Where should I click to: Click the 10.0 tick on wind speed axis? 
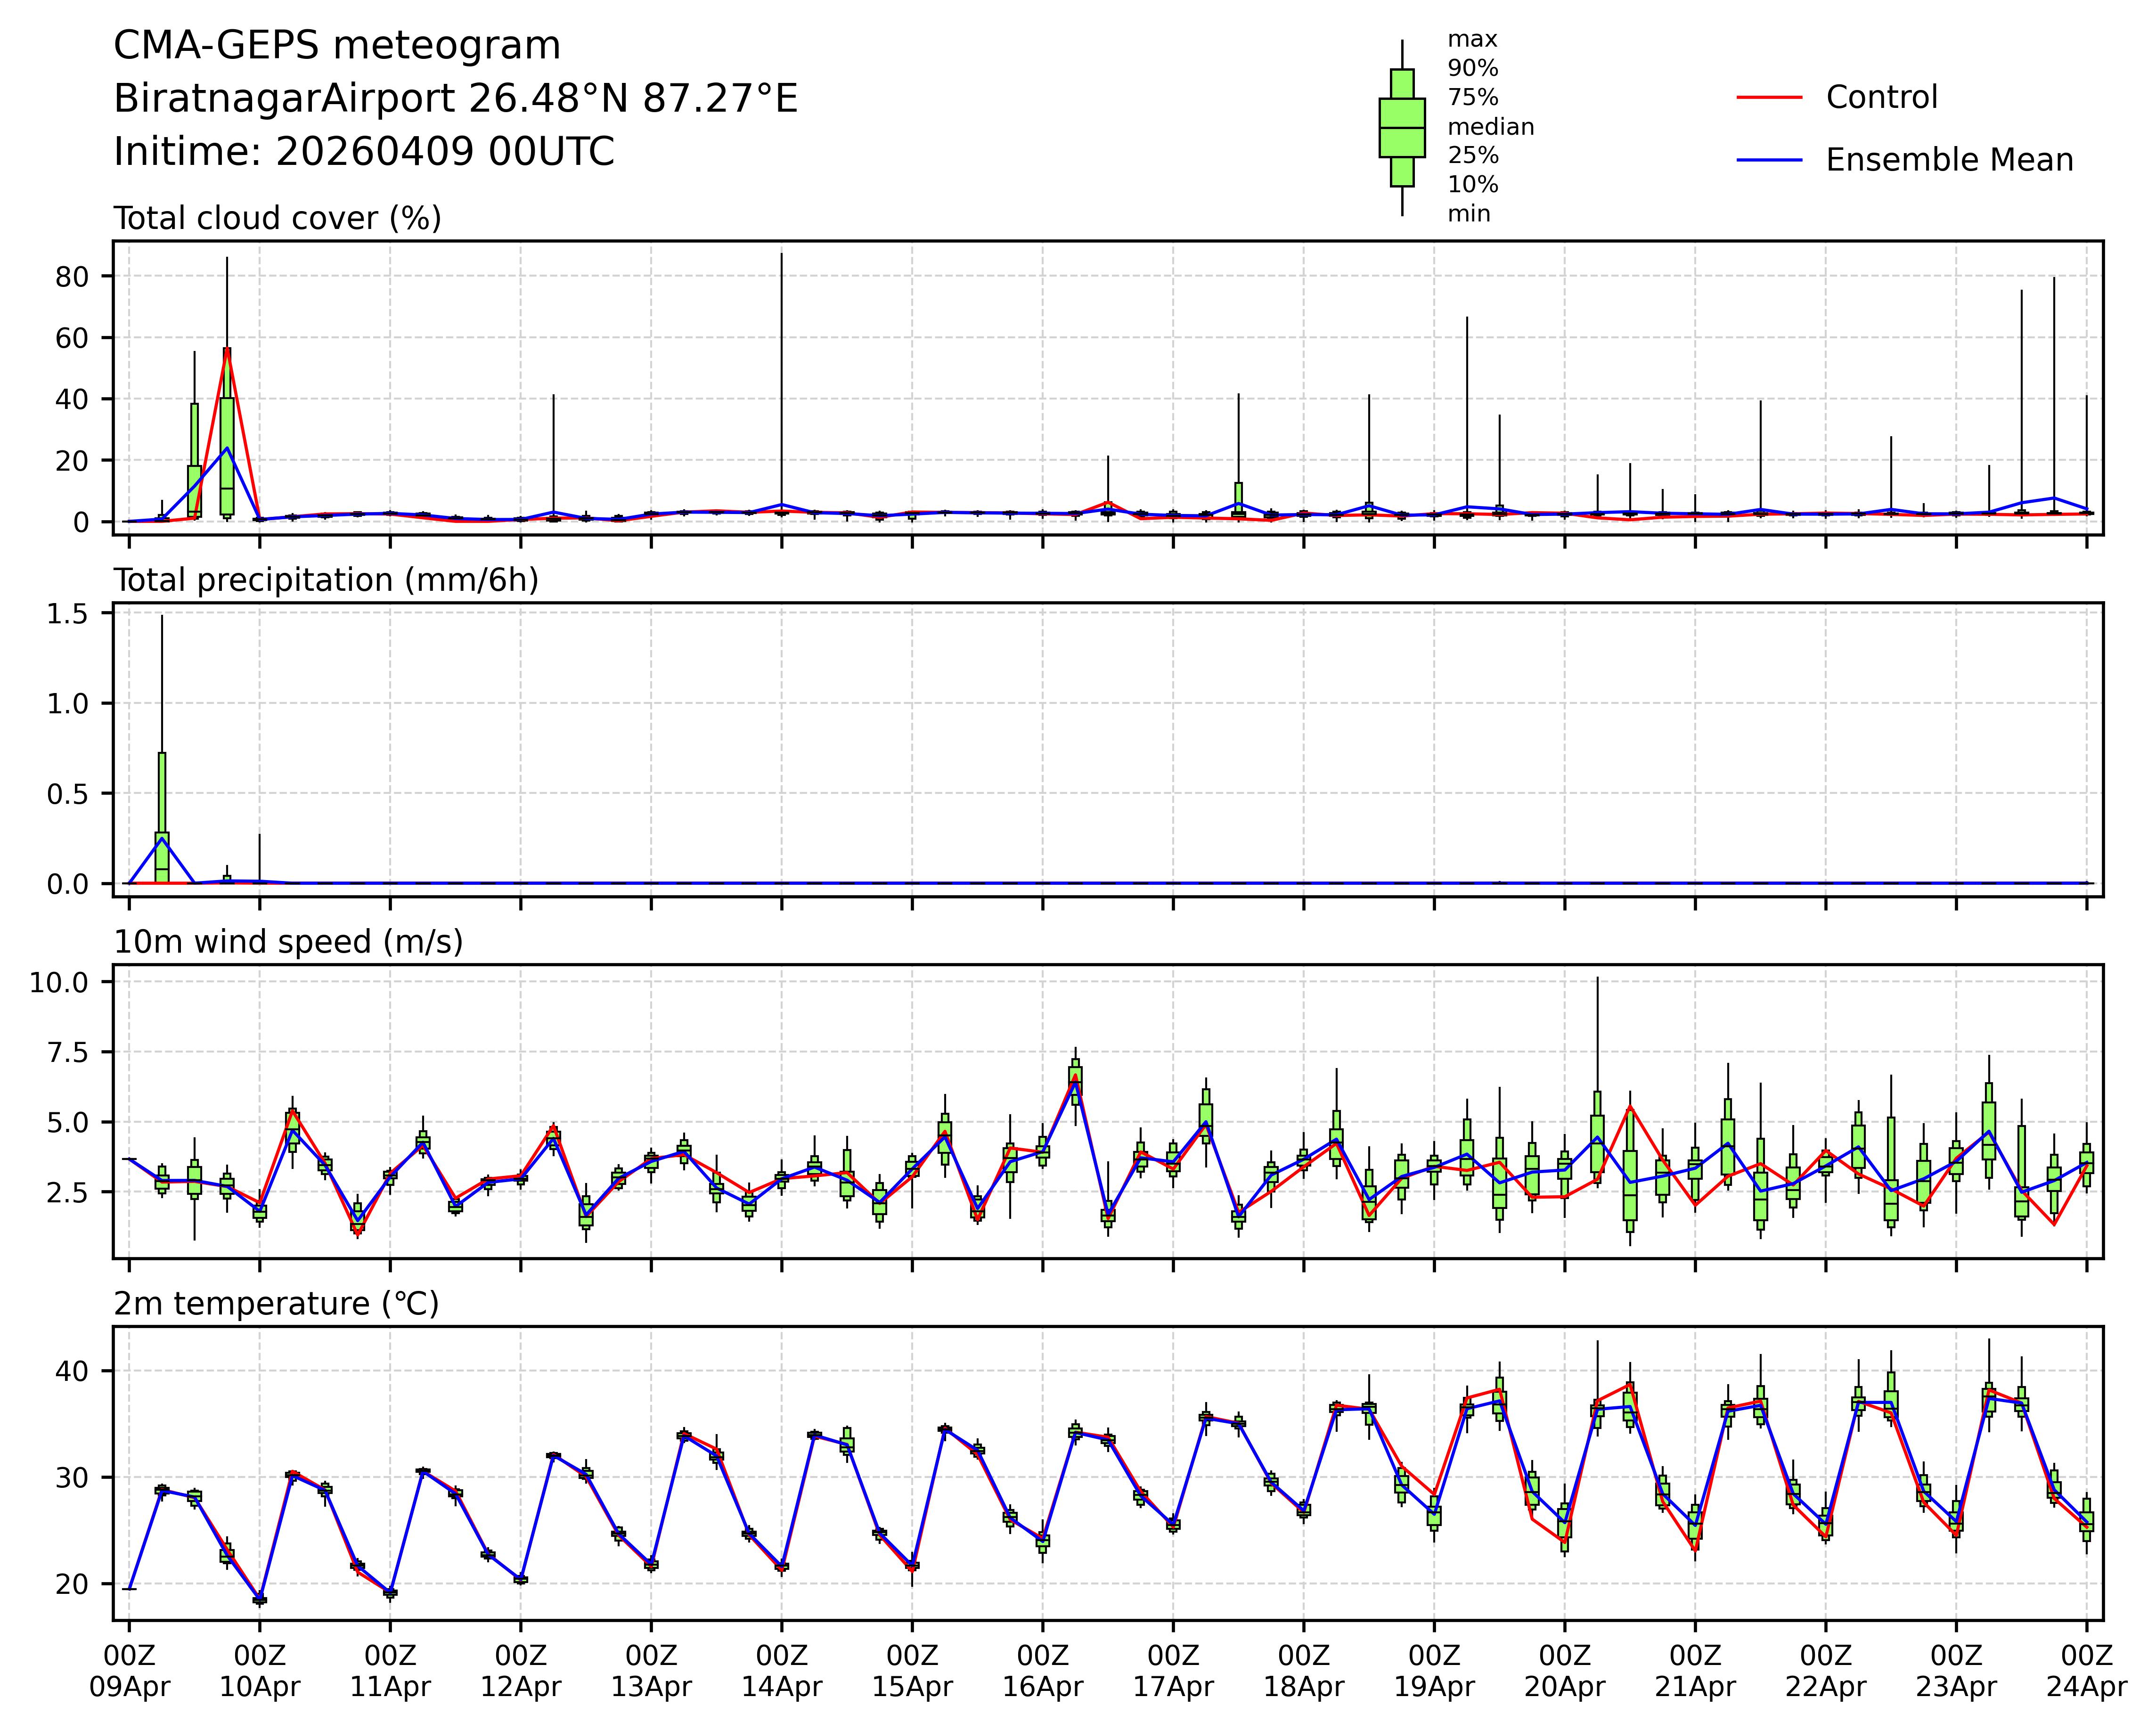pos(59,982)
